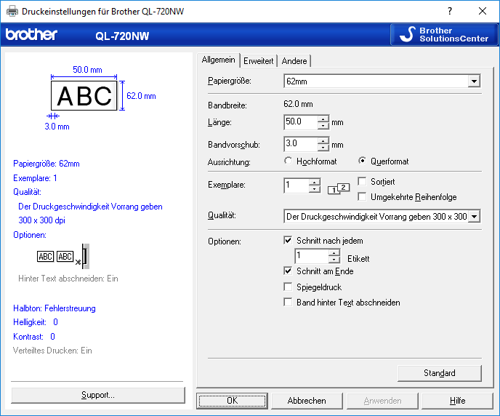
Task: Decrease the Länge value
Action: [x=323, y=126]
